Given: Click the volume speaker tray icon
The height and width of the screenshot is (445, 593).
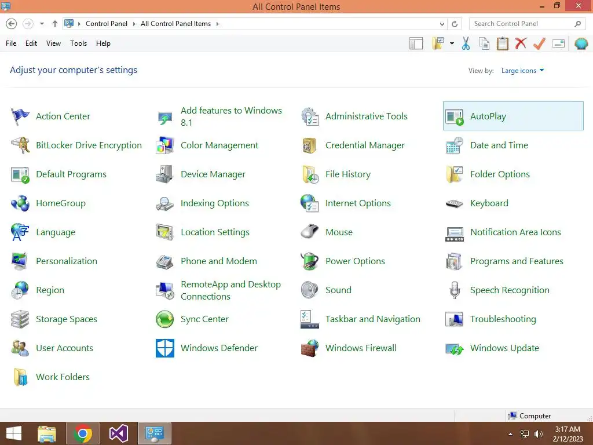Looking at the screenshot, I should click(538, 434).
